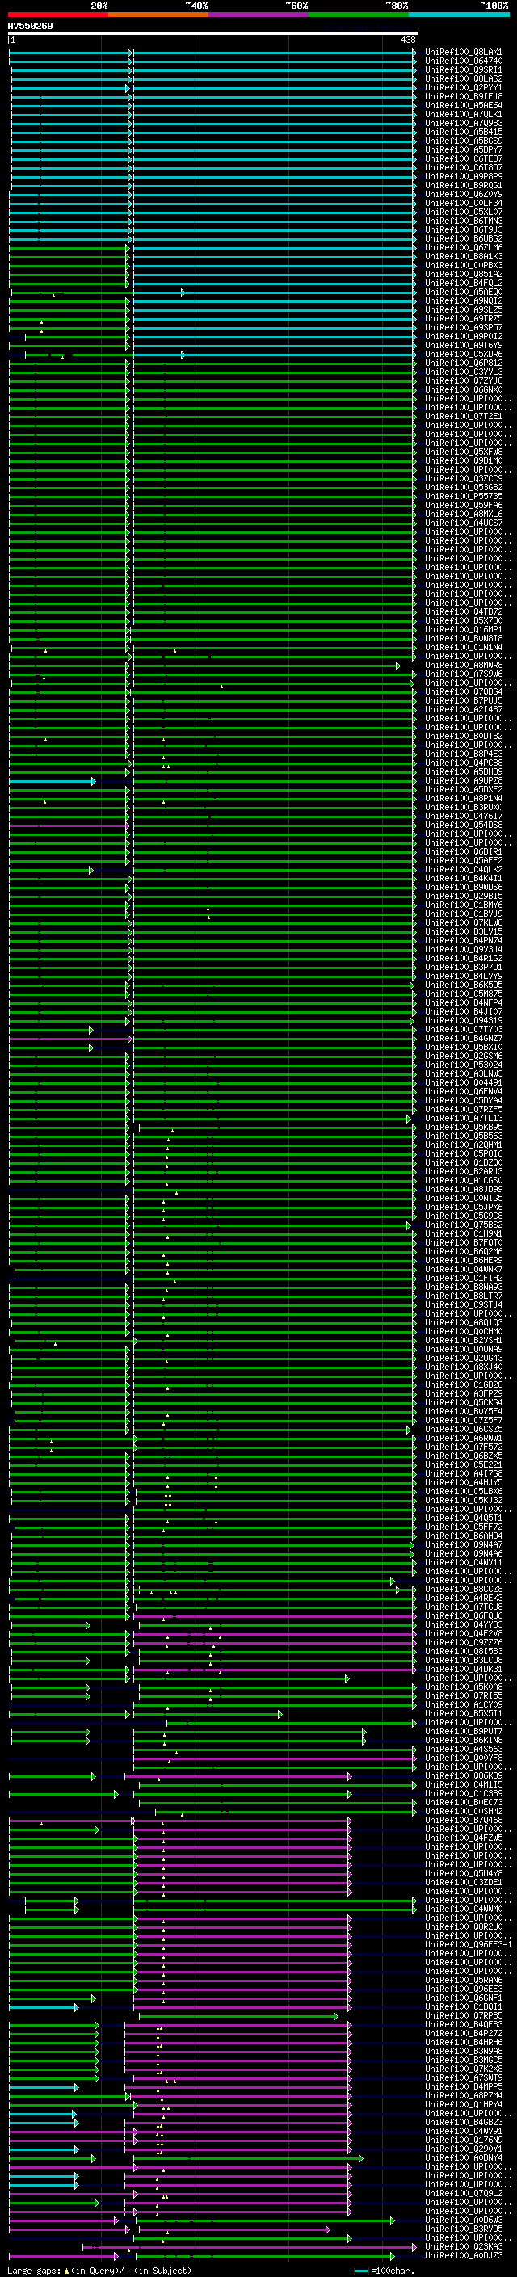Open UniRef100_A9UPZ8

click(x=463, y=780)
